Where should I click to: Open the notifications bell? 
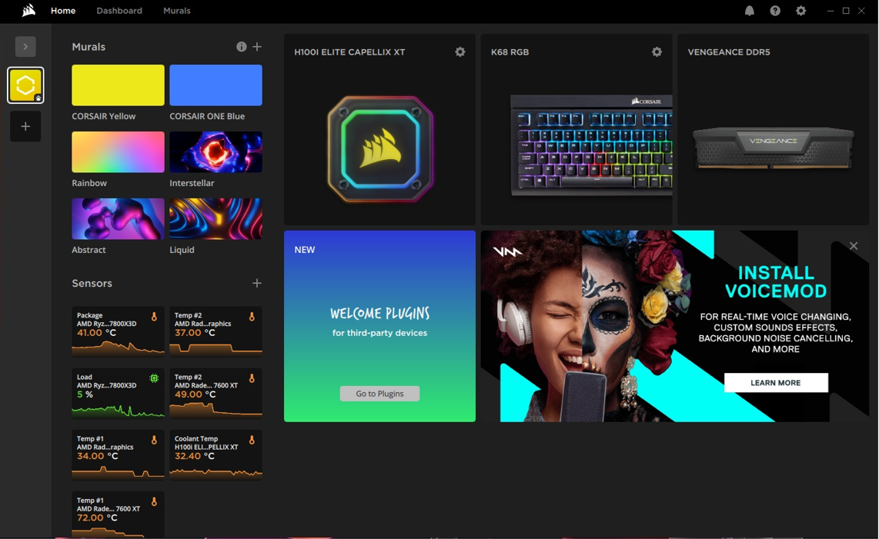coord(750,11)
